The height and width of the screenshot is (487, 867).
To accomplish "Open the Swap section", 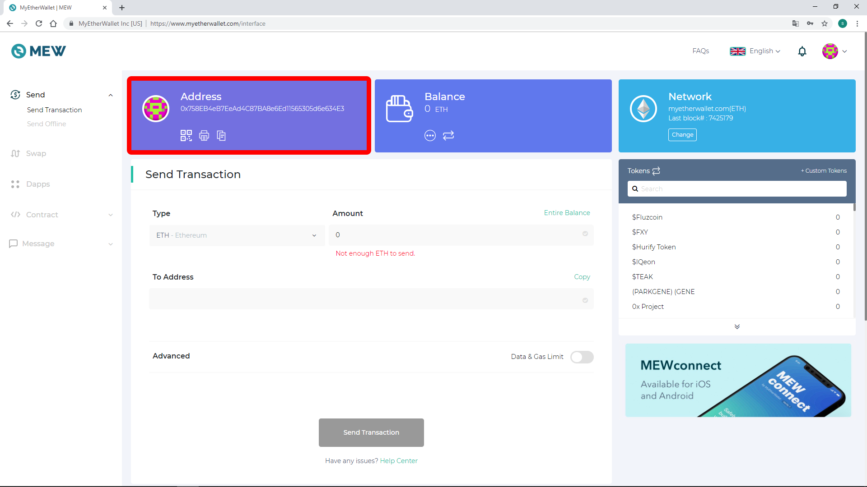I will coord(36,153).
